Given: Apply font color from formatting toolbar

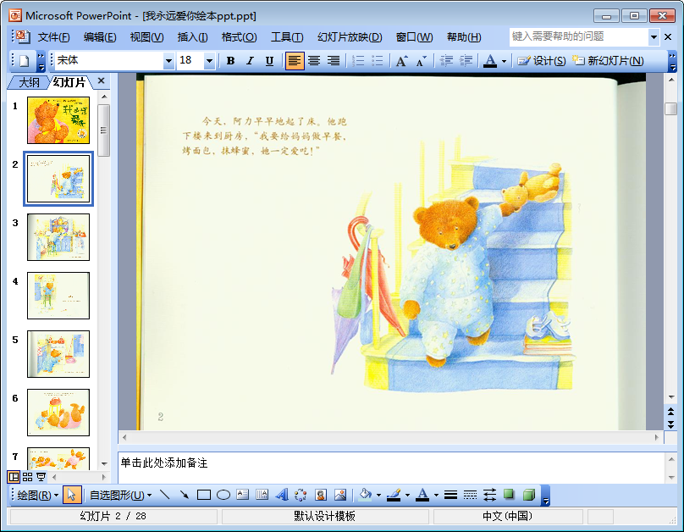Looking at the screenshot, I should click(x=490, y=61).
